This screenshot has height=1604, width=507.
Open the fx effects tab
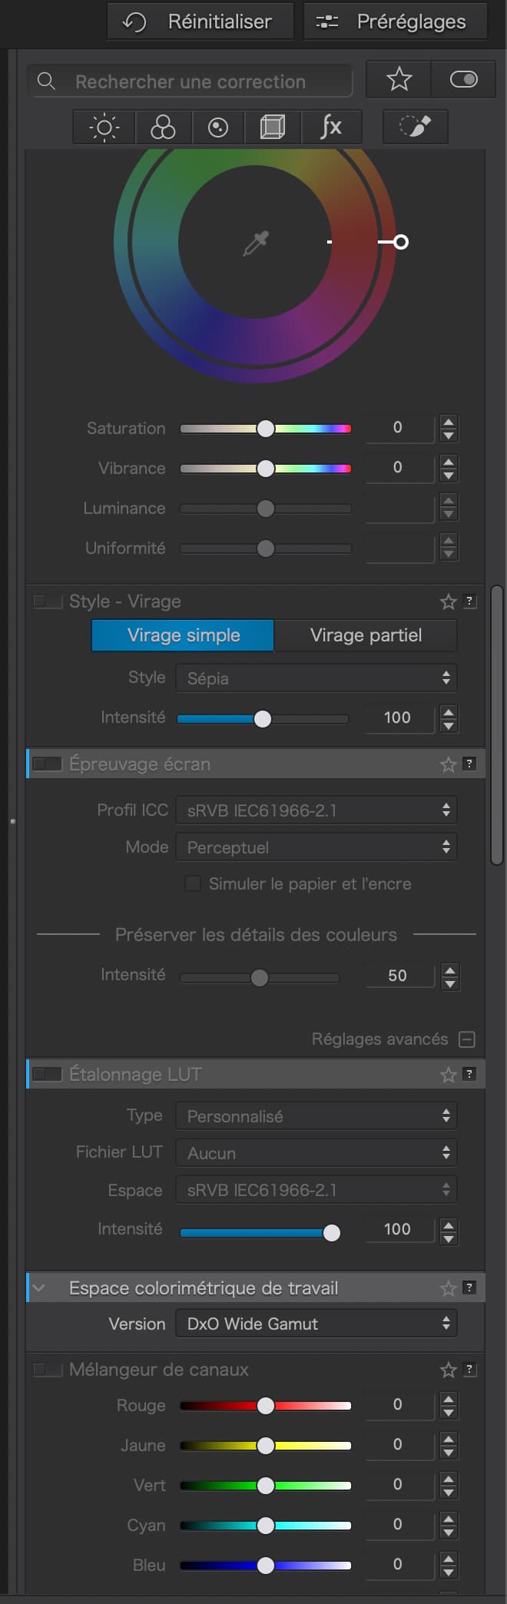(x=331, y=127)
